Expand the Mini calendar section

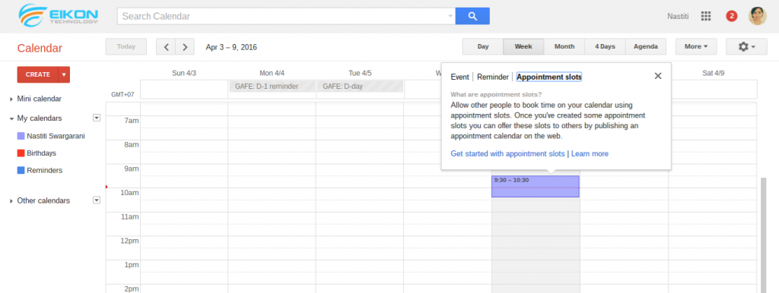tap(12, 99)
